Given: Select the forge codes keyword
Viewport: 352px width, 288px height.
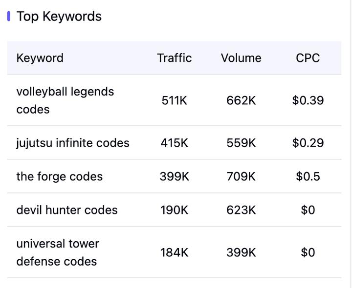Looking at the screenshot, I should click(x=60, y=176).
